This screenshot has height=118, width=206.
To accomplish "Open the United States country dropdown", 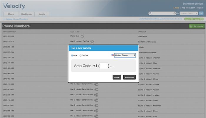I will 125,55.
